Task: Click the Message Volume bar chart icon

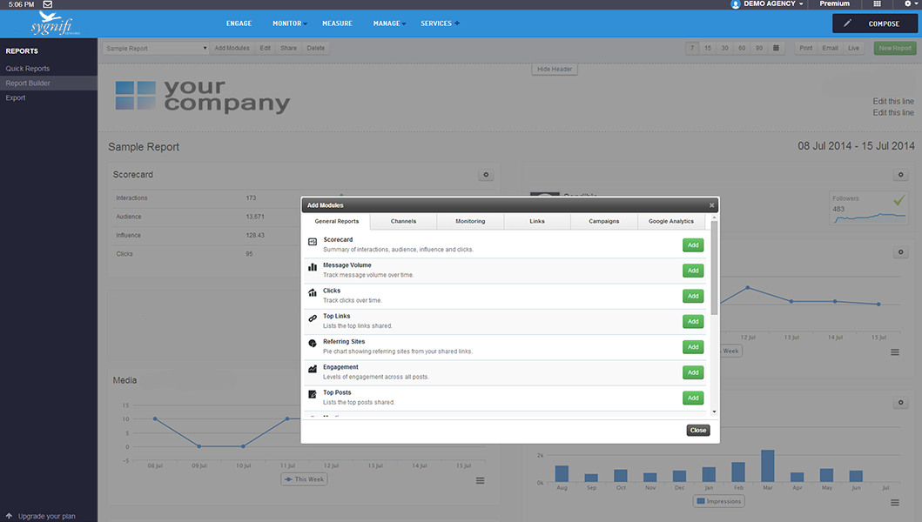Action: tap(313, 267)
